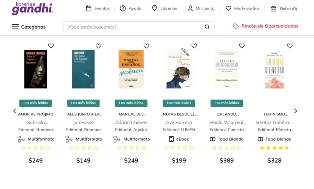Advance carousel with next arrow
This screenshot has width=314, height=189.
pos(295,111)
